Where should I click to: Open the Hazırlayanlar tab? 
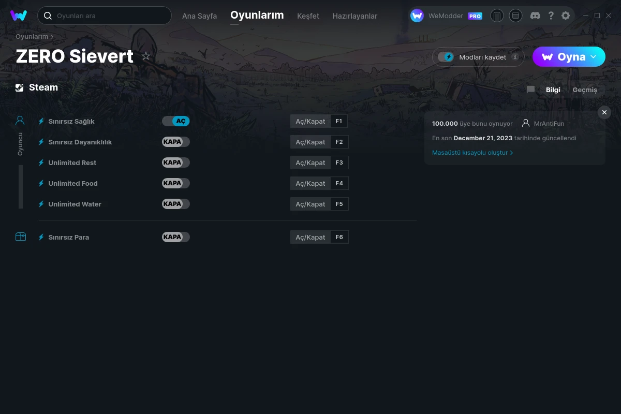pyautogui.click(x=355, y=16)
